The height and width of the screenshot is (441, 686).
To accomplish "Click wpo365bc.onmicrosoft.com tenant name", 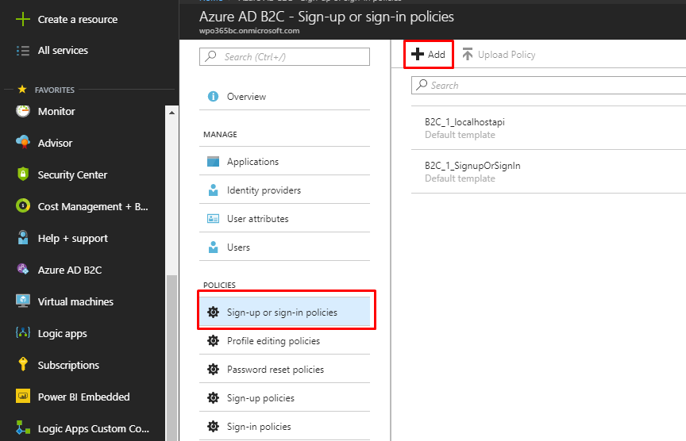I will pyautogui.click(x=249, y=31).
